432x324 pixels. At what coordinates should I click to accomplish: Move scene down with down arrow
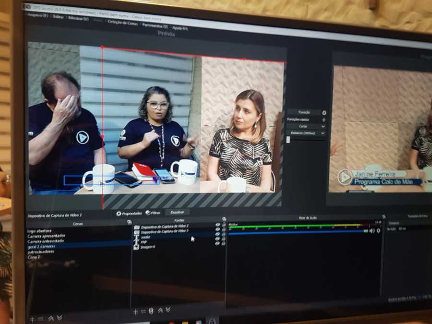[x=60, y=318]
